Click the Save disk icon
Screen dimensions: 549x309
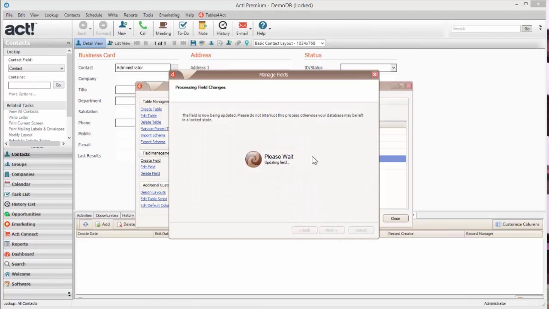(x=193, y=43)
